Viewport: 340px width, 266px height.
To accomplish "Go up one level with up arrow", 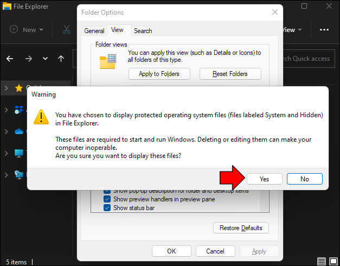I will [x=61, y=59].
